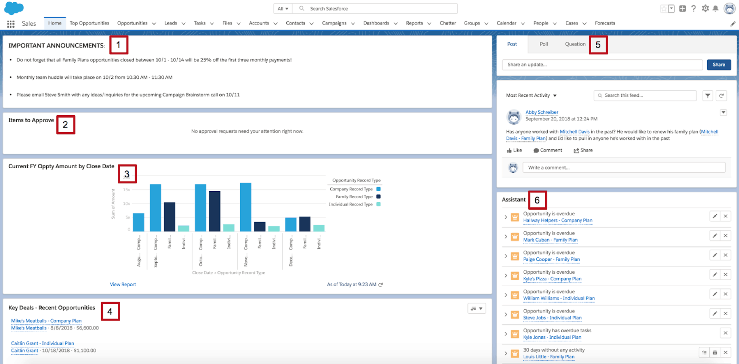The height and width of the screenshot is (364, 739).
Task: Open the Abby Schreiber name link
Action: pos(542,112)
